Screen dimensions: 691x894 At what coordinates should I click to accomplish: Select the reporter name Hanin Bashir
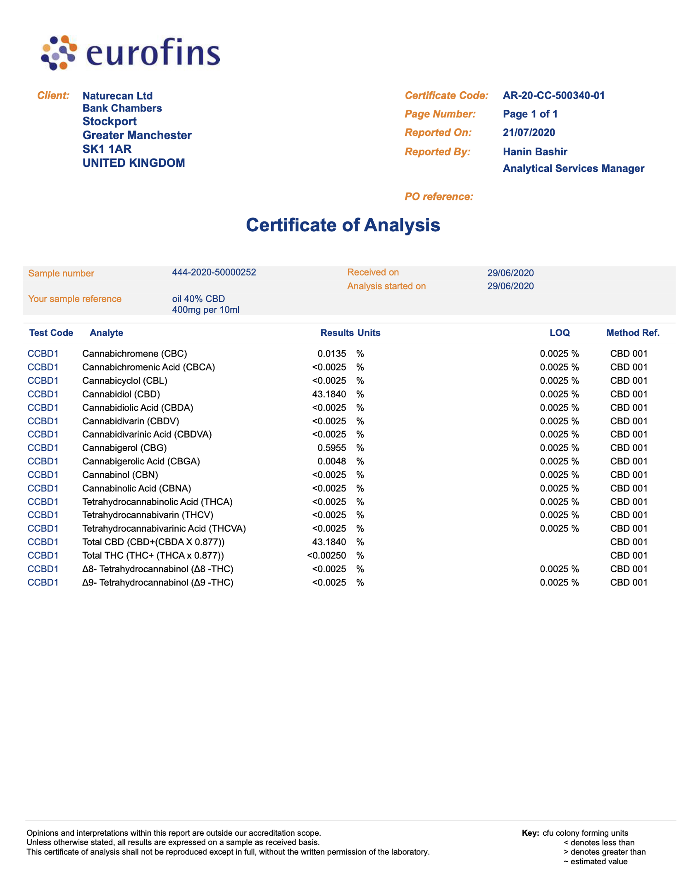coord(535,152)
